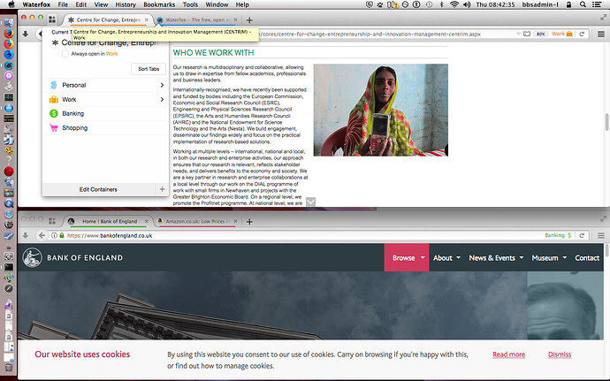This screenshot has height=381, width=610.
Task: Dismiss the cookie notice
Action: point(560,354)
